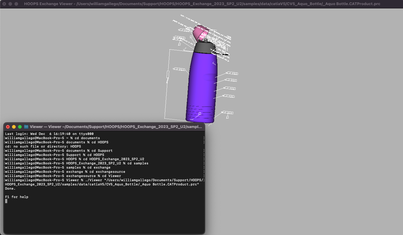This screenshot has height=235, width=403.
Task: Click the 'F1 for help' text in the Terminal
Action: [x=16, y=197]
